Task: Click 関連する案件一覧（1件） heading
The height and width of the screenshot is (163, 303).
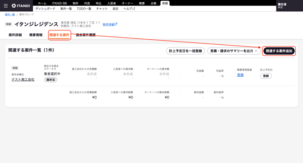Action: [x=31, y=50]
